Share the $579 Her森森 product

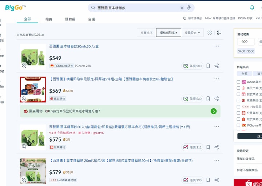point(217,180)
